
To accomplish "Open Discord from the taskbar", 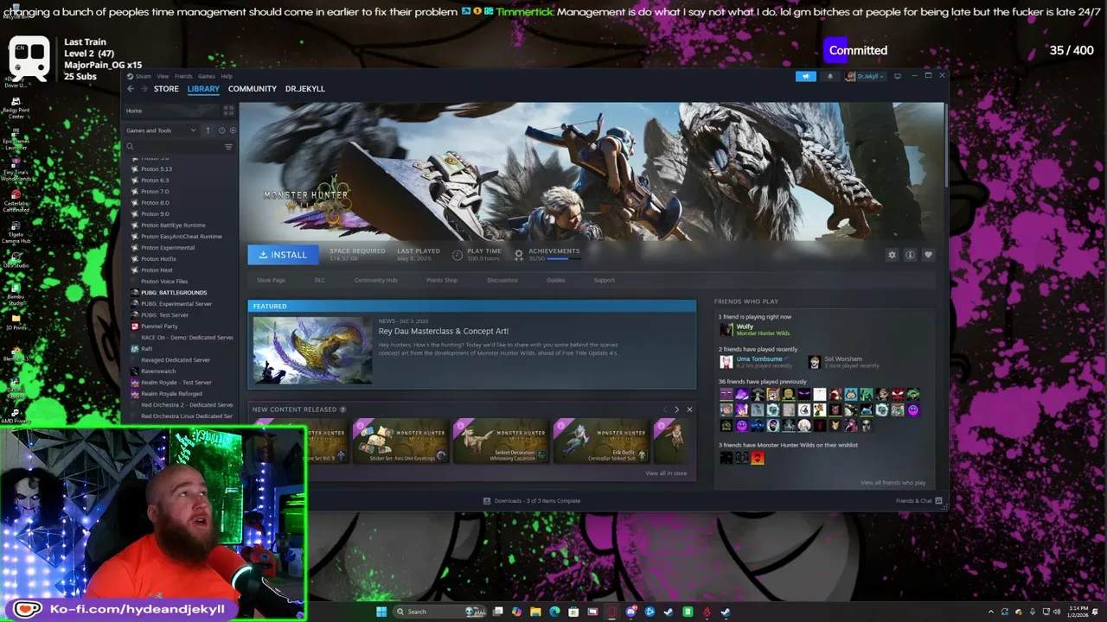I will pyautogui.click(x=630, y=612).
